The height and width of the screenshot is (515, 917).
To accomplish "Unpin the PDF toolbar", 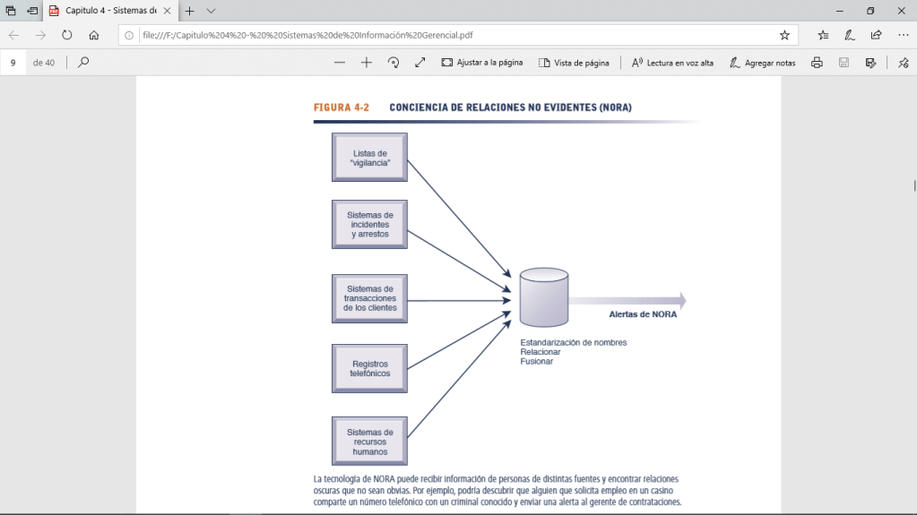I will tap(903, 63).
